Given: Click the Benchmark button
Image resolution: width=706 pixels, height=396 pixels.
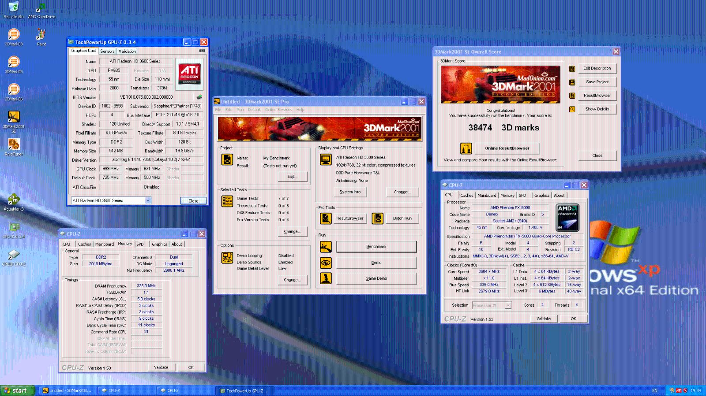Looking at the screenshot, I should [376, 247].
